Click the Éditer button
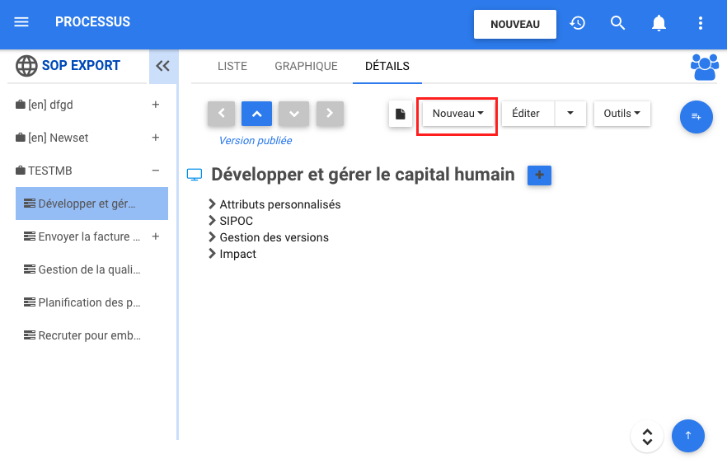 point(528,114)
